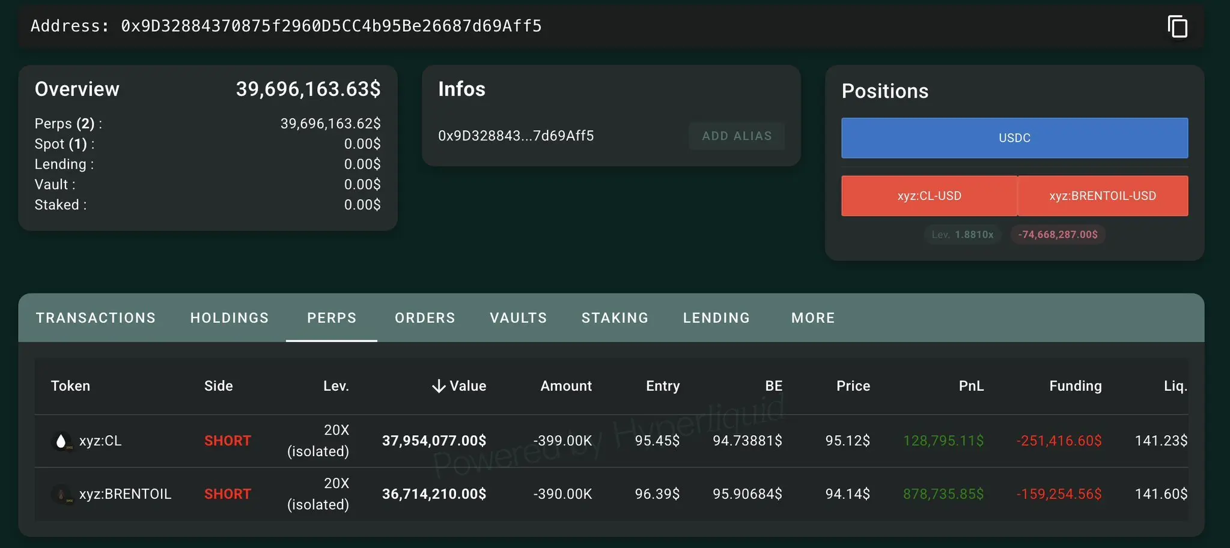Click the Lev. 1.8810x leverage chip
This screenshot has width=1230, height=548.
click(x=963, y=235)
